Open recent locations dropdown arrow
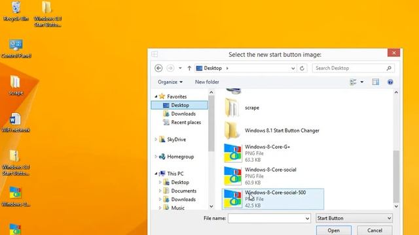The height and width of the screenshot is (235, 419). click(180, 68)
